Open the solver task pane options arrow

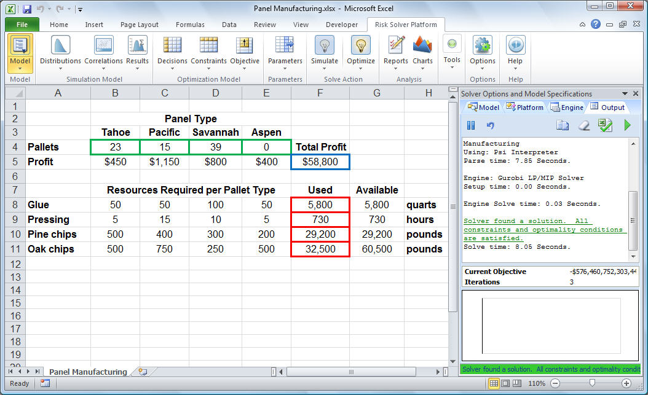tap(625, 94)
